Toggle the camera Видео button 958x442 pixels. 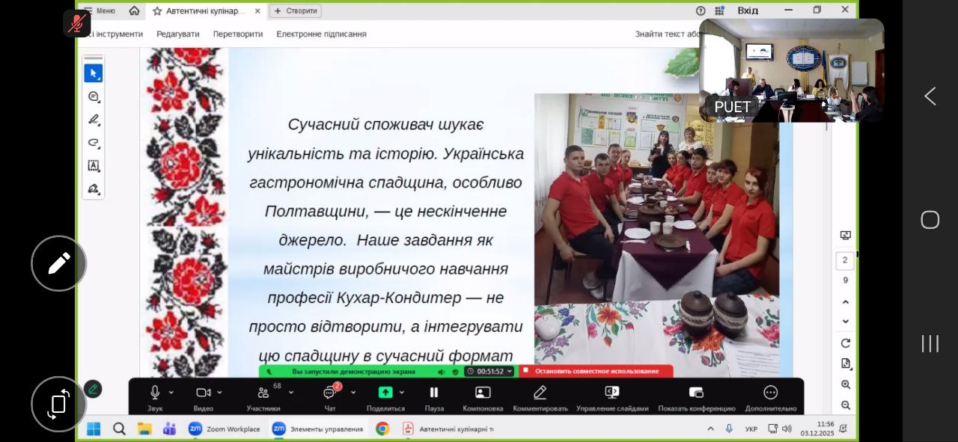point(203,396)
